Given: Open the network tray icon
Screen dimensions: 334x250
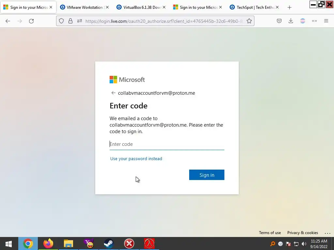Looking at the screenshot, I should pos(296,244).
